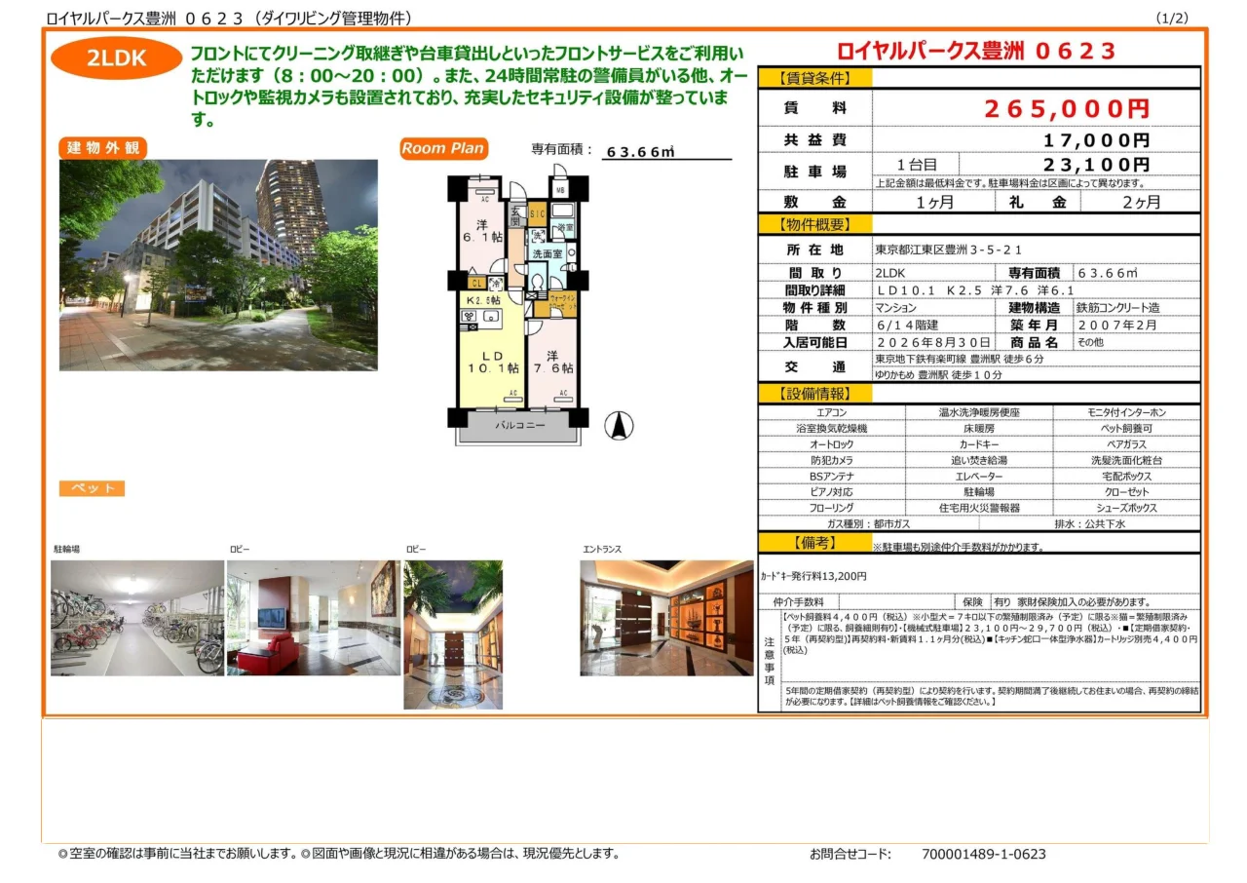Click the 商品名 value その他
This screenshot has height=883, width=1247.
pos(1090,343)
